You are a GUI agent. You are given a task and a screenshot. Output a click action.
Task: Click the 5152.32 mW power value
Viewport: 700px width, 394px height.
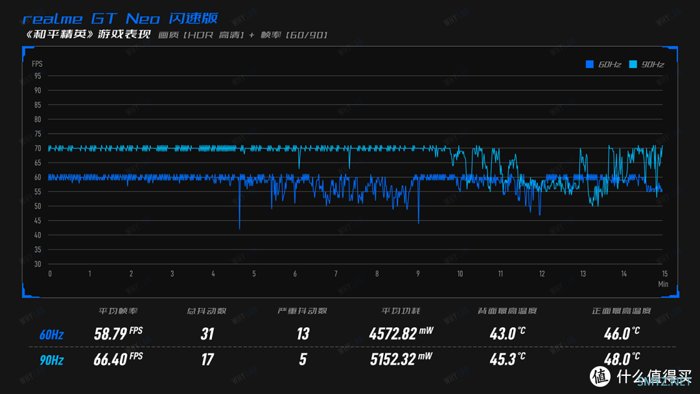(x=401, y=359)
